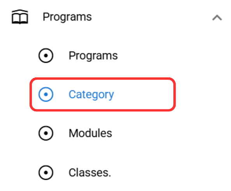Screen dimensions: 231x191
Task: Open the highlighted Category menu item
Action: coord(102,94)
